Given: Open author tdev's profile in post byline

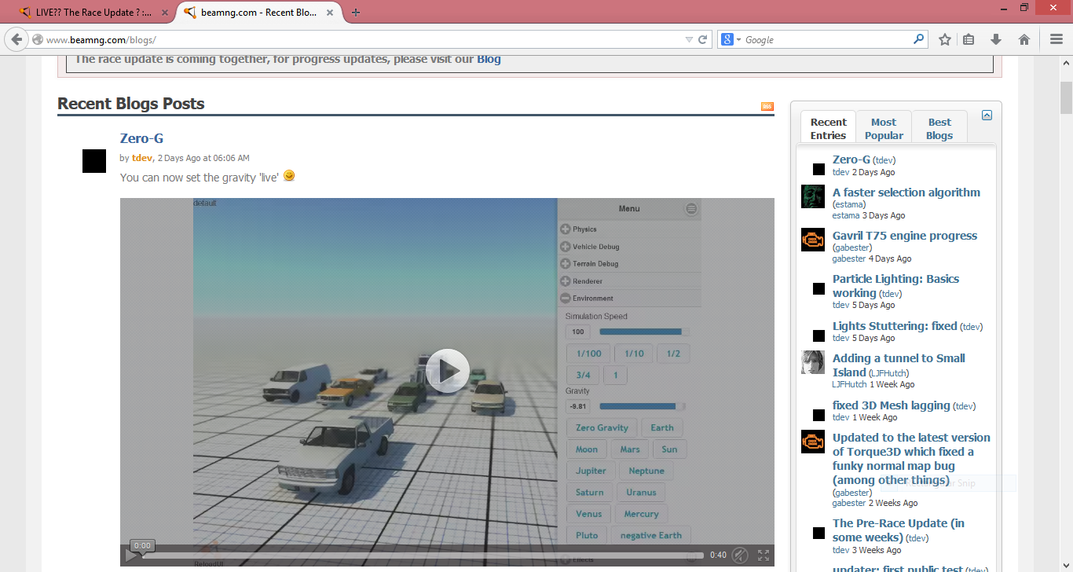Looking at the screenshot, I should [142, 158].
